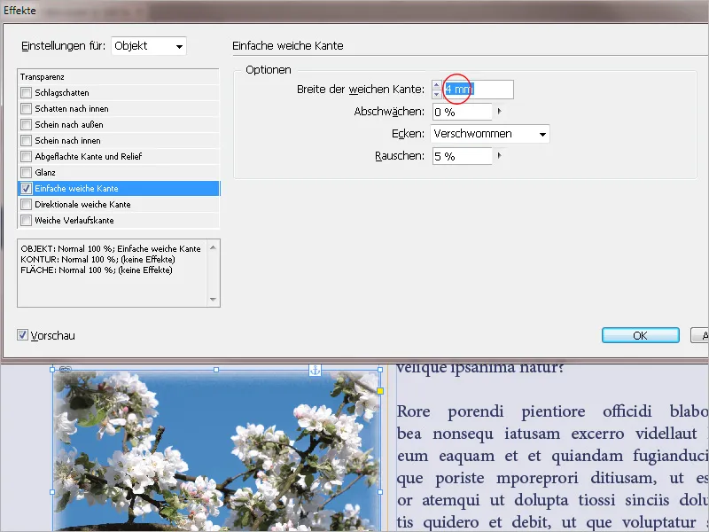Click the 'KONTUR: Normal 100 %' summary line

point(97,259)
